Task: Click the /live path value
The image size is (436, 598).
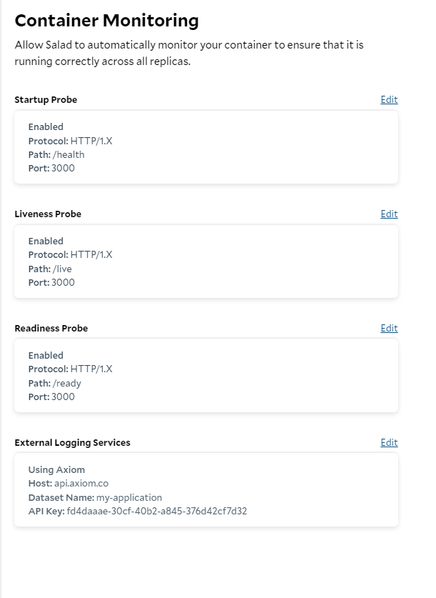Action: coord(62,269)
